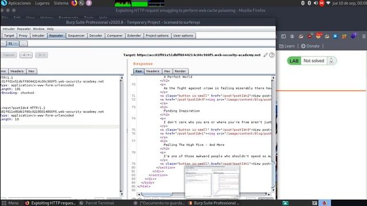Add a new Repeater tab with the ellipsis tab
The height and width of the screenshot is (206, 367).
(x=23, y=43)
